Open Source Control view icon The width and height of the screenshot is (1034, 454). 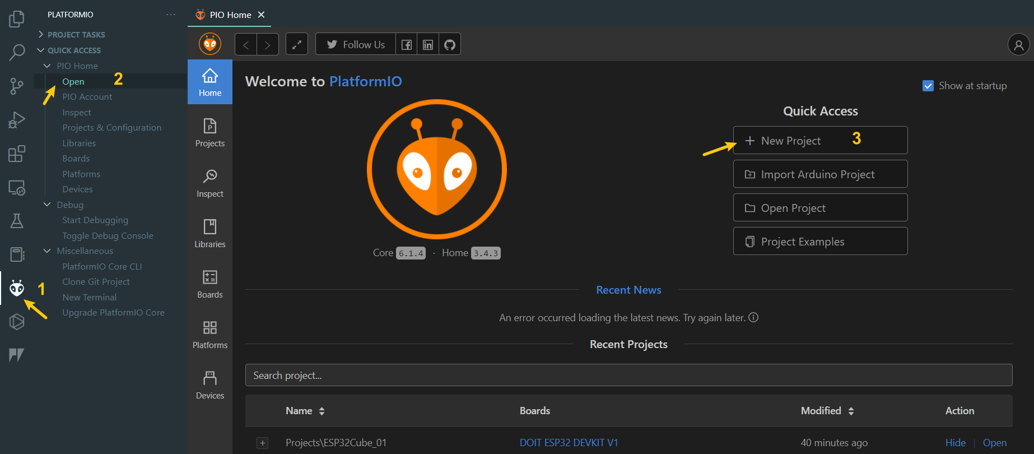(17, 86)
